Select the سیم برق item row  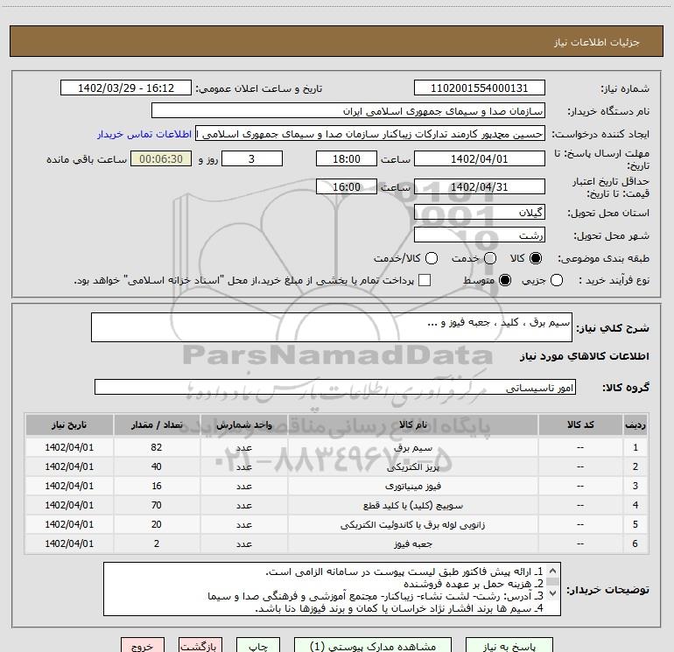click(337, 447)
